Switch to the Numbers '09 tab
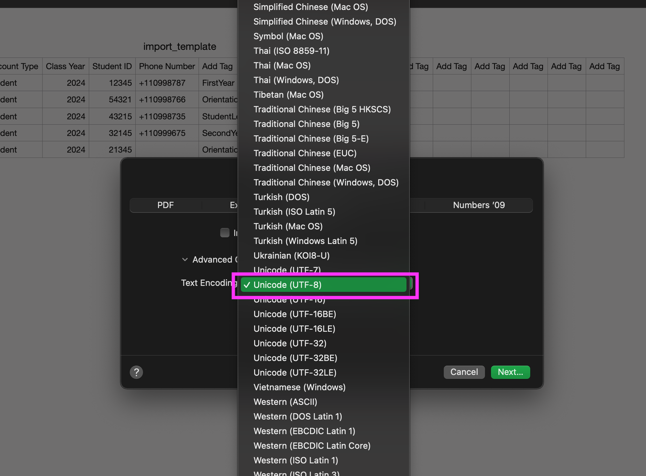 479,205
